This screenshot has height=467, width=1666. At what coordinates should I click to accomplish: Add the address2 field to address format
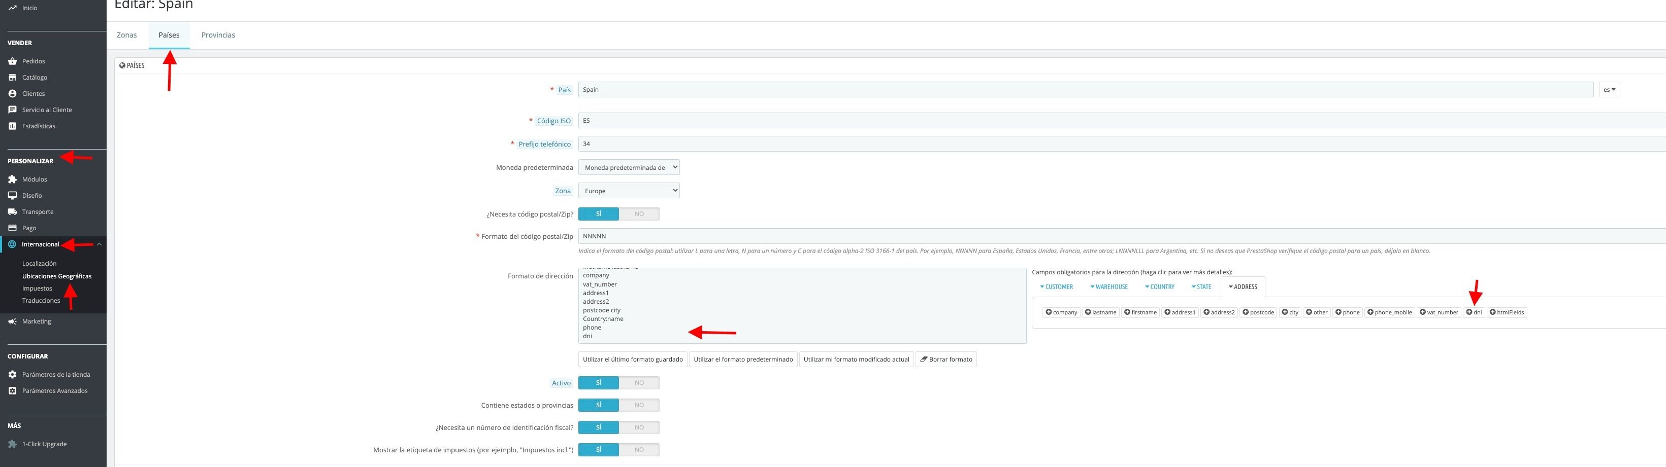1219,313
